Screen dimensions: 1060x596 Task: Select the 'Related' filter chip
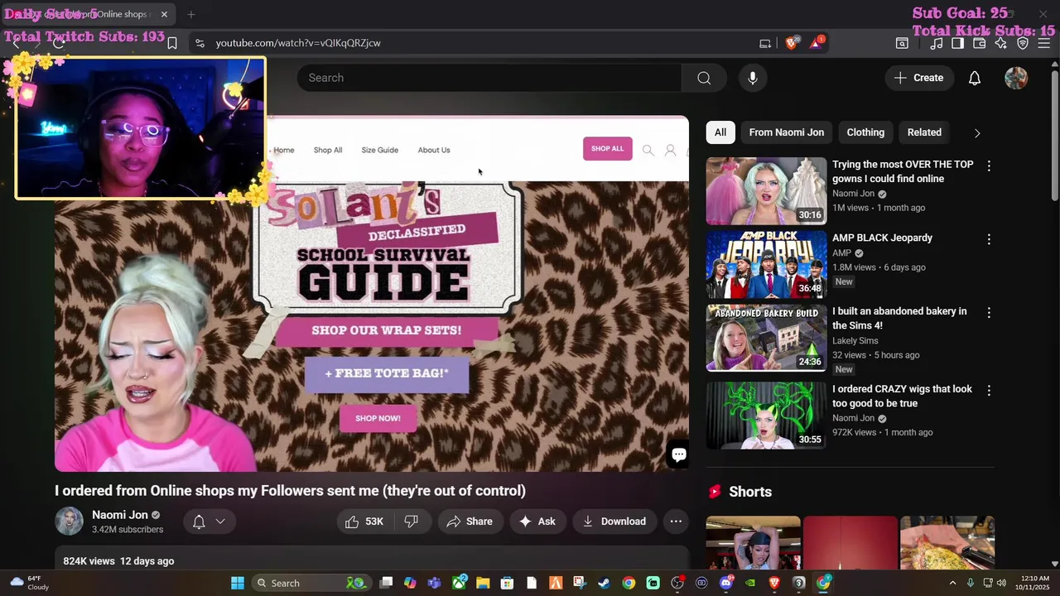924,132
